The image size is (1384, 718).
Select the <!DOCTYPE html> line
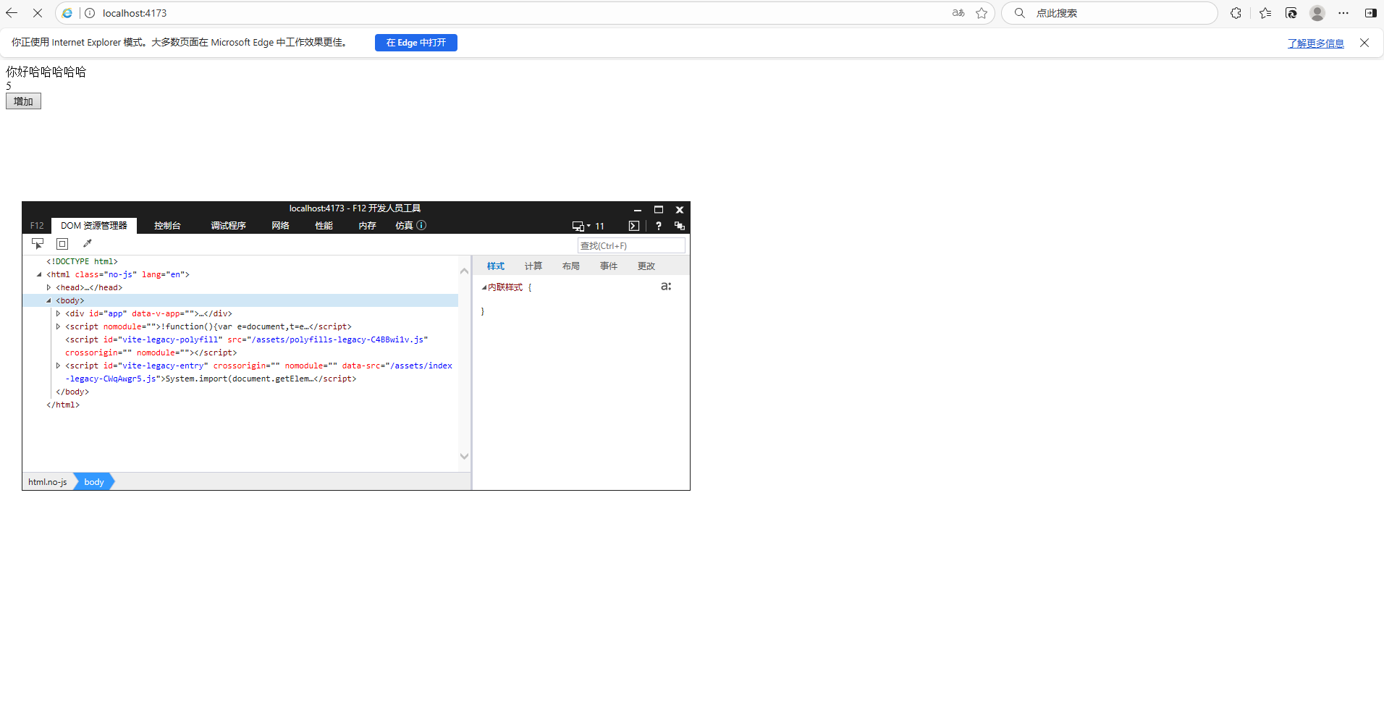point(82,262)
